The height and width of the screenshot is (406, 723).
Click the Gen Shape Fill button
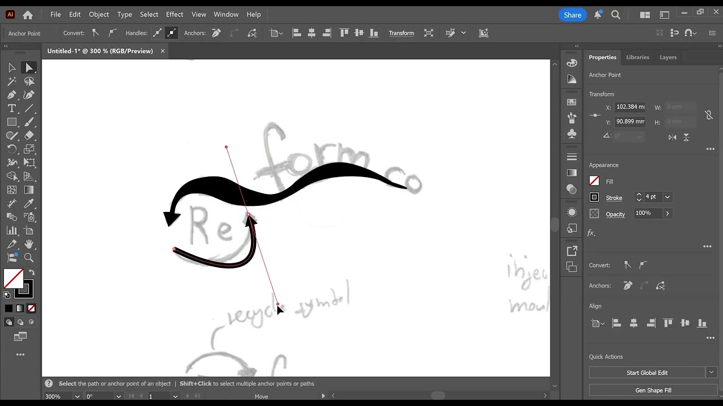point(653,390)
